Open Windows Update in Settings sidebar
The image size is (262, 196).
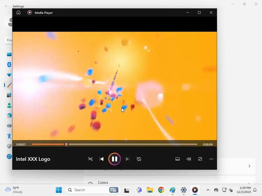tap(9, 156)
